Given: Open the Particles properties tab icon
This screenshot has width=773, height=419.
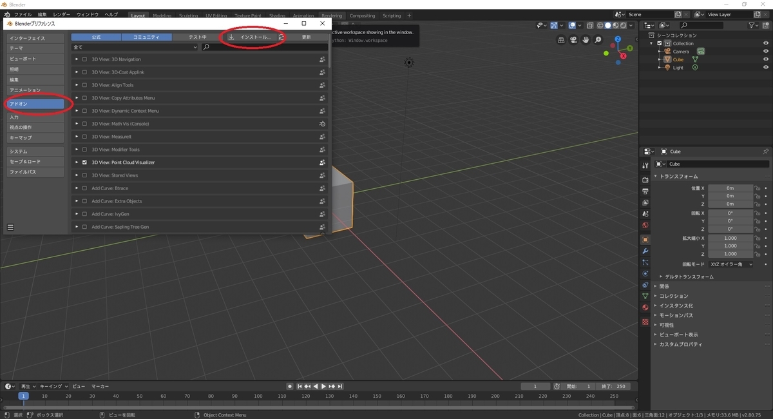Looking at the screenshot, I should click(x=645, y=262).
